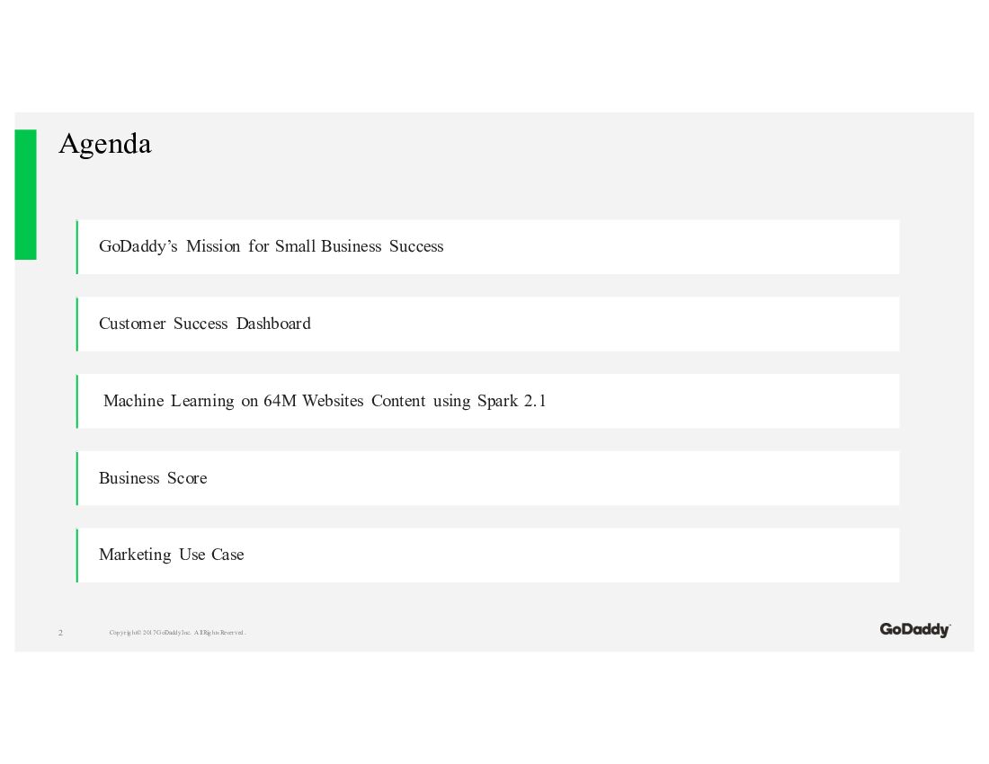Click the word 'Mission' in first item
Image resolution: width=989 pixels, height=764 pixels.
click(213, 246)
